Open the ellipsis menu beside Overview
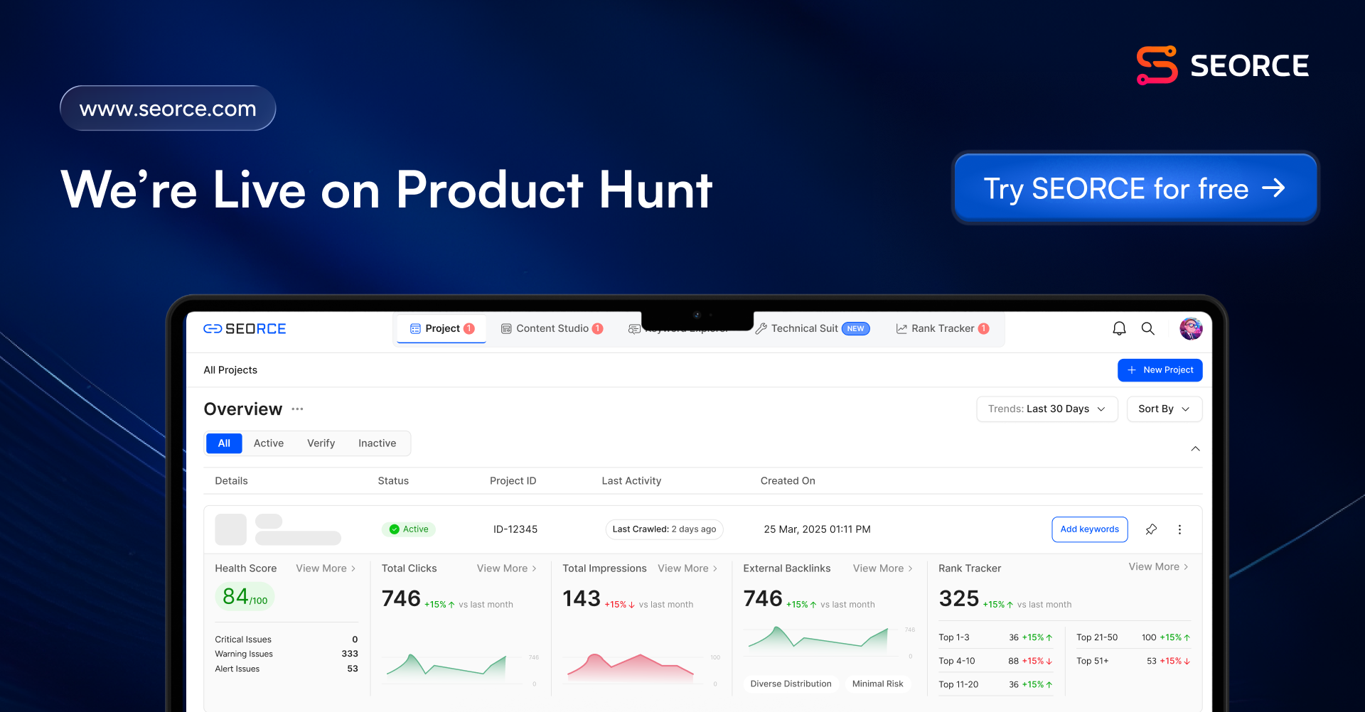Screen dimensions: 1365x712 click(x=296, y=409)
